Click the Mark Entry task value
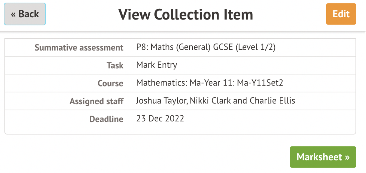Viewport: 366px width, 173px height. [x=157, y=65]
